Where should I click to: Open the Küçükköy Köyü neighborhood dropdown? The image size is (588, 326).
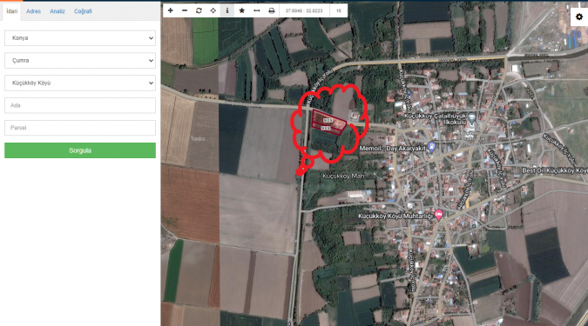(x=80, y=83)
